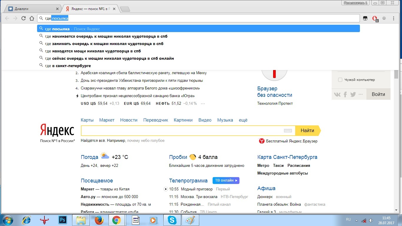Open the Chrome three-dot menu
The height and width of the screenshot is (226, 402).
click(393, 18)
